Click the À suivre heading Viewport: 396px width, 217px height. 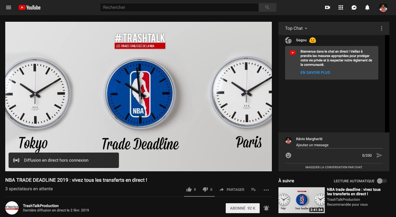point(286,181)
